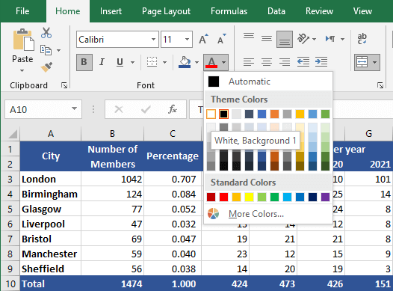Select the Total cell in row 10
The image size is (393, 291).
point(50,284)
